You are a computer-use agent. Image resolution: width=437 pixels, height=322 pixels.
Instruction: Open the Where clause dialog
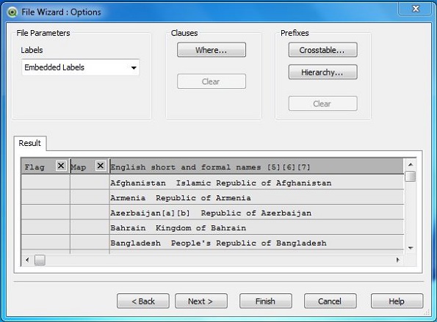(212, 50)
